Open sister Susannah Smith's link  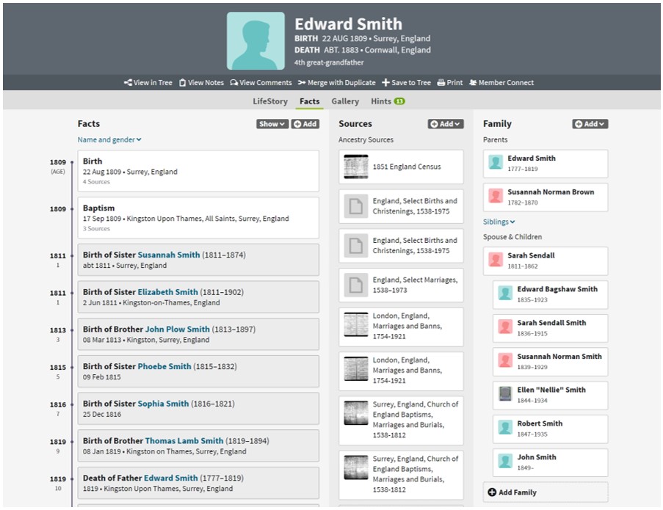[x=168, y=255]
